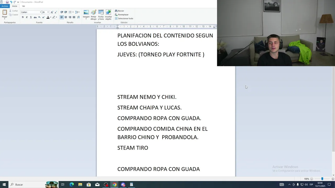Click Reemplazar in the Edición group

click(122, 15)
